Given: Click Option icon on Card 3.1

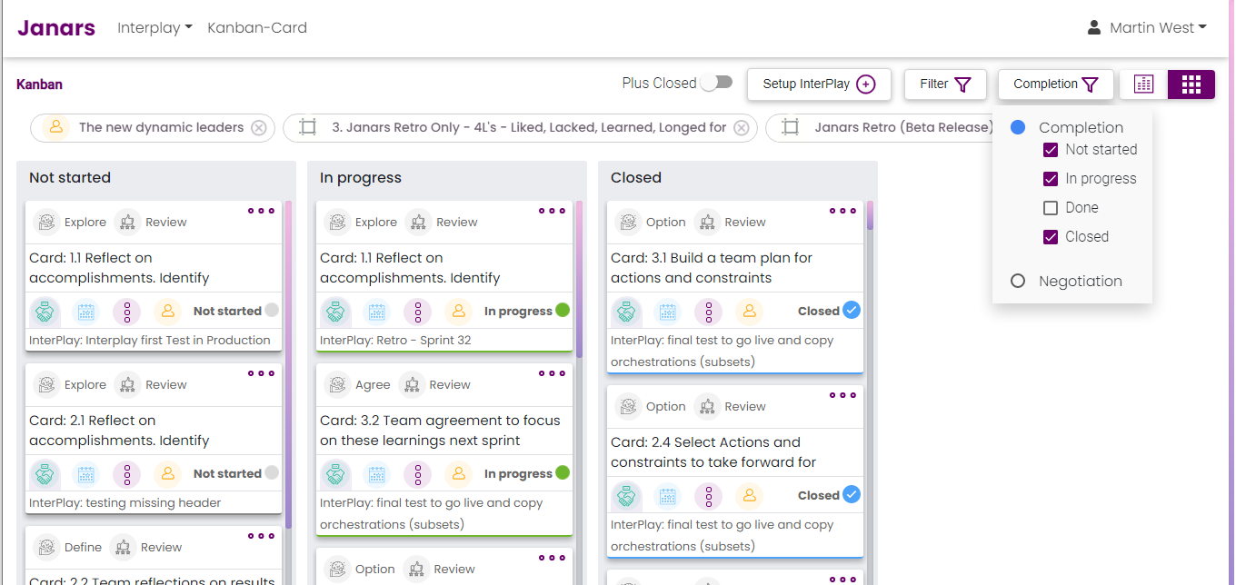Looking at the screenshot, I should (x=628, y=223).
